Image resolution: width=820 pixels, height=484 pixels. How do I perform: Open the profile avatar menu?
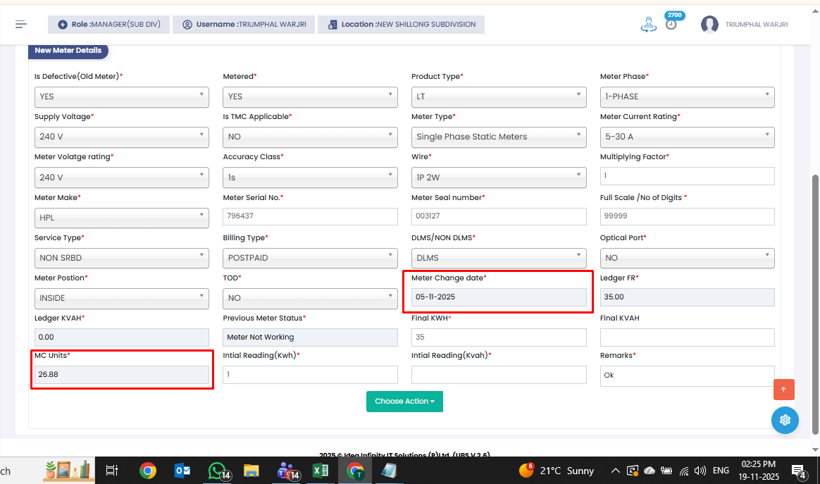click(709, 25)
